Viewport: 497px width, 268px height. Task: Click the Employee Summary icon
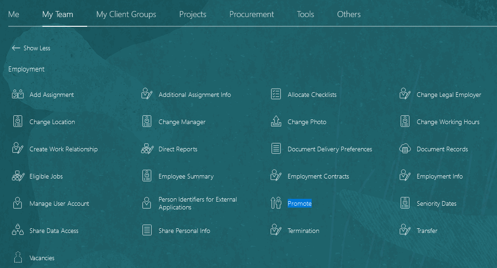click(x=147, y=176)
